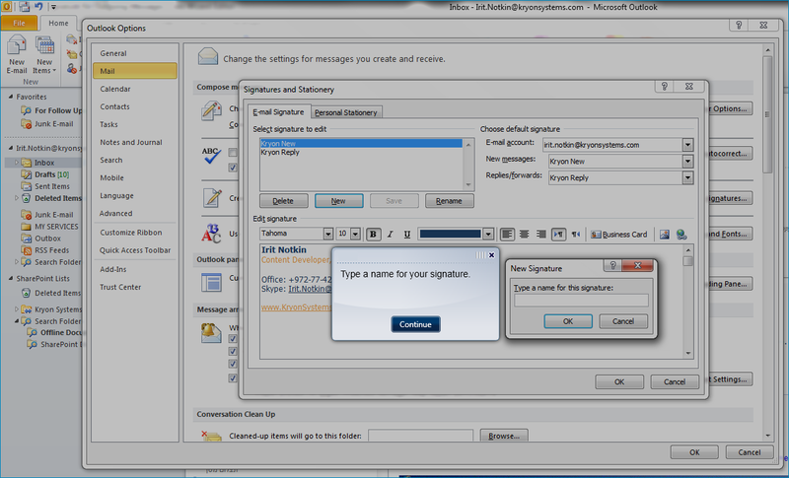Click the New E-mail ribbon icon
This screenshot has height=478, width=789.
point(17,54)
